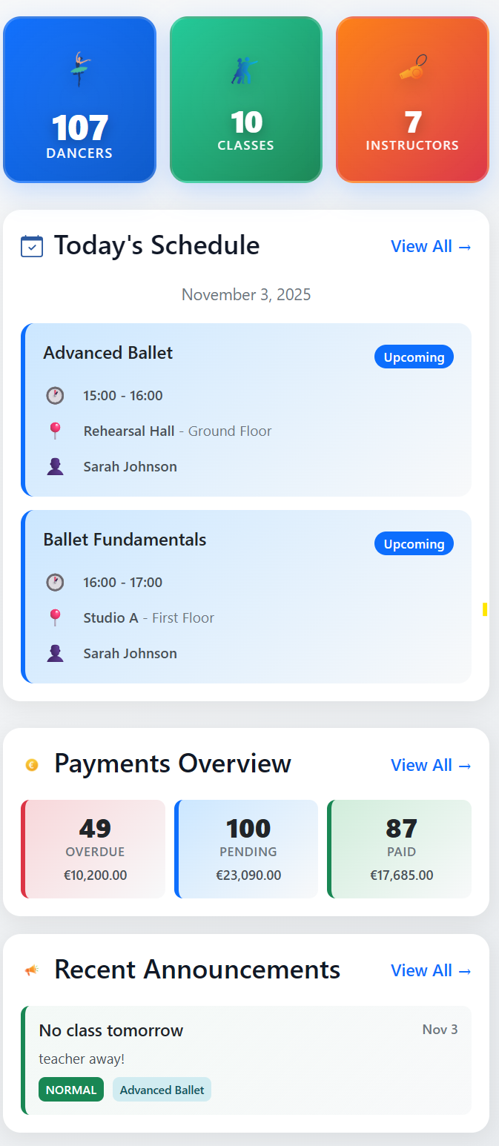Open View All for Payments Overview
The image size is (499, 1146).
pos(431,766)
